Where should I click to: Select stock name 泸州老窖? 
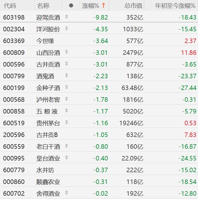[48, 100]
